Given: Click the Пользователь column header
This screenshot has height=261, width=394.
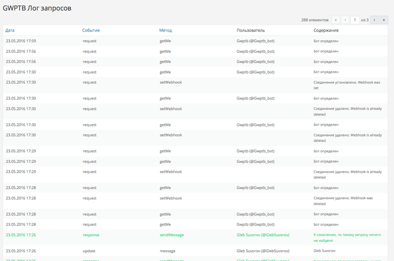Looking at the screenshot, I should tap(251, 31).
